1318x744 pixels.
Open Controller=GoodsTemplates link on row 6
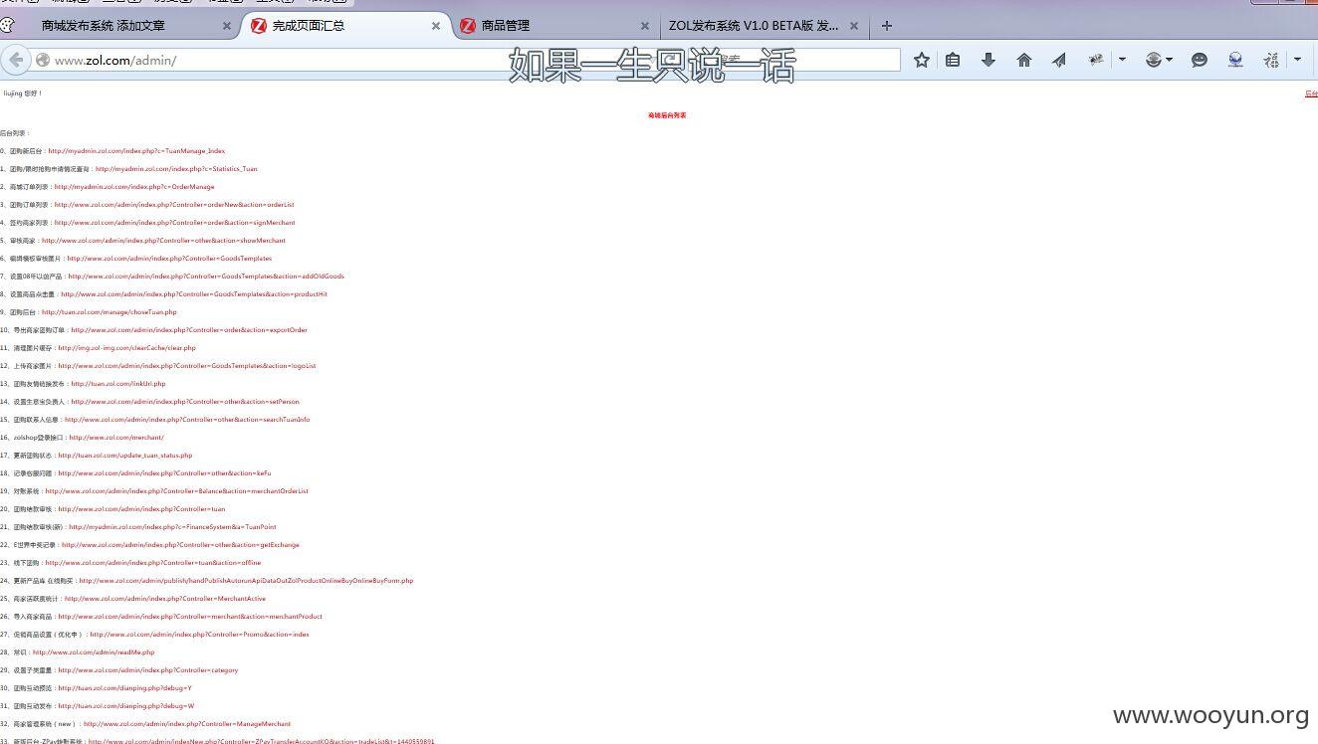click(x=169, y=259)
